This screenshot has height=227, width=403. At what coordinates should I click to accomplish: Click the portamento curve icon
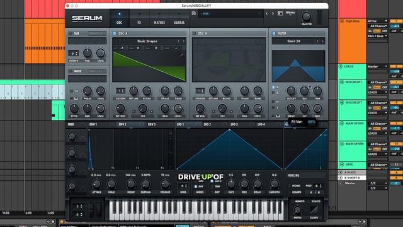(x=314, y=210)
